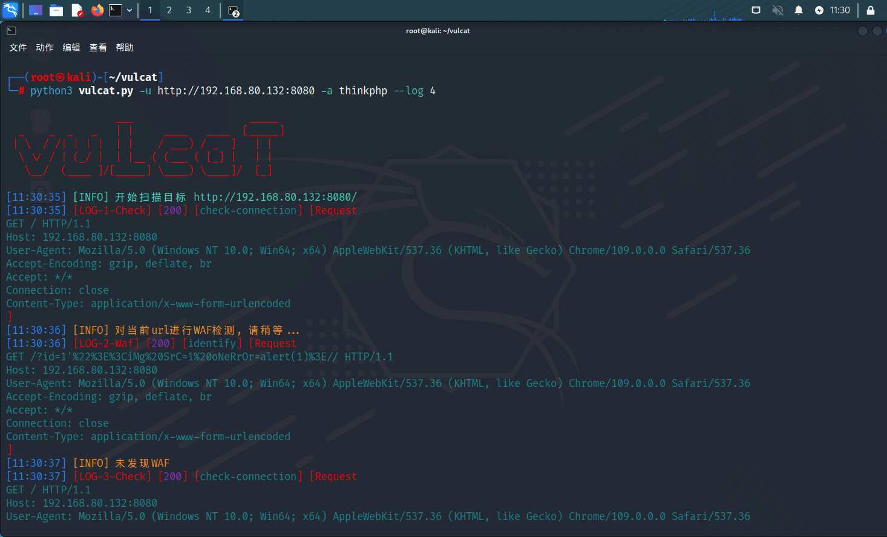Click the show desktop icon in panel
Viewport: 887px width, 537px height.
(x=36, y=10)
